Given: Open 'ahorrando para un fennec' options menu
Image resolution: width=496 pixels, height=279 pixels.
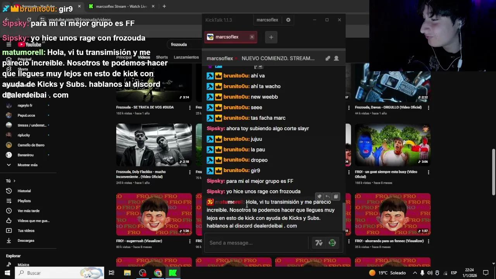Looking at the screenshot, I should [428, 241].
